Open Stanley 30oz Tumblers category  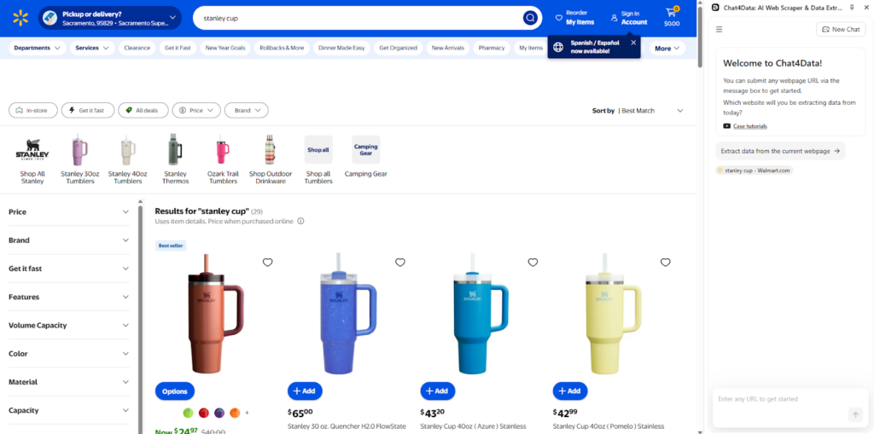[80, 159]
